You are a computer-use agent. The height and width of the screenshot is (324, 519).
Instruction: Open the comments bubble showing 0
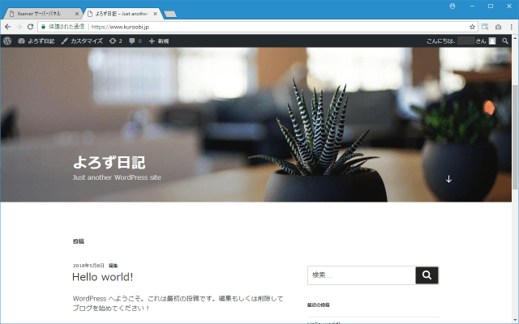(135, 41)
